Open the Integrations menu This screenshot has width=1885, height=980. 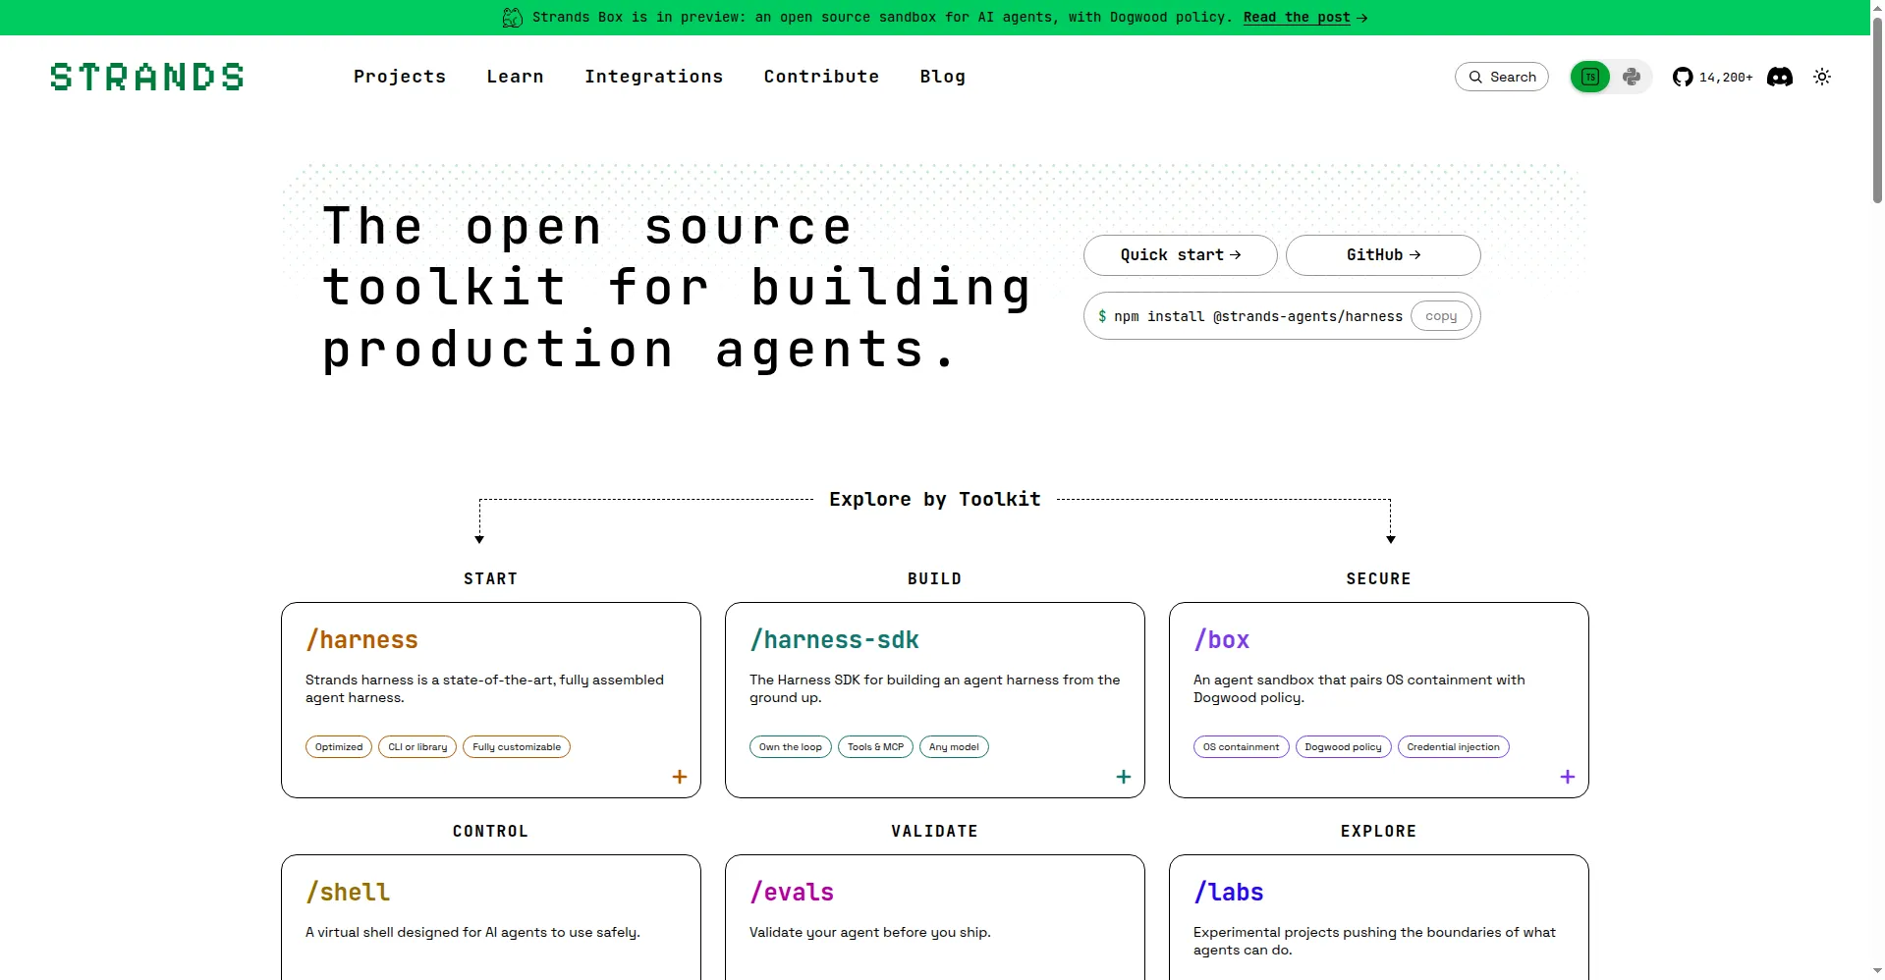(654, 77)
